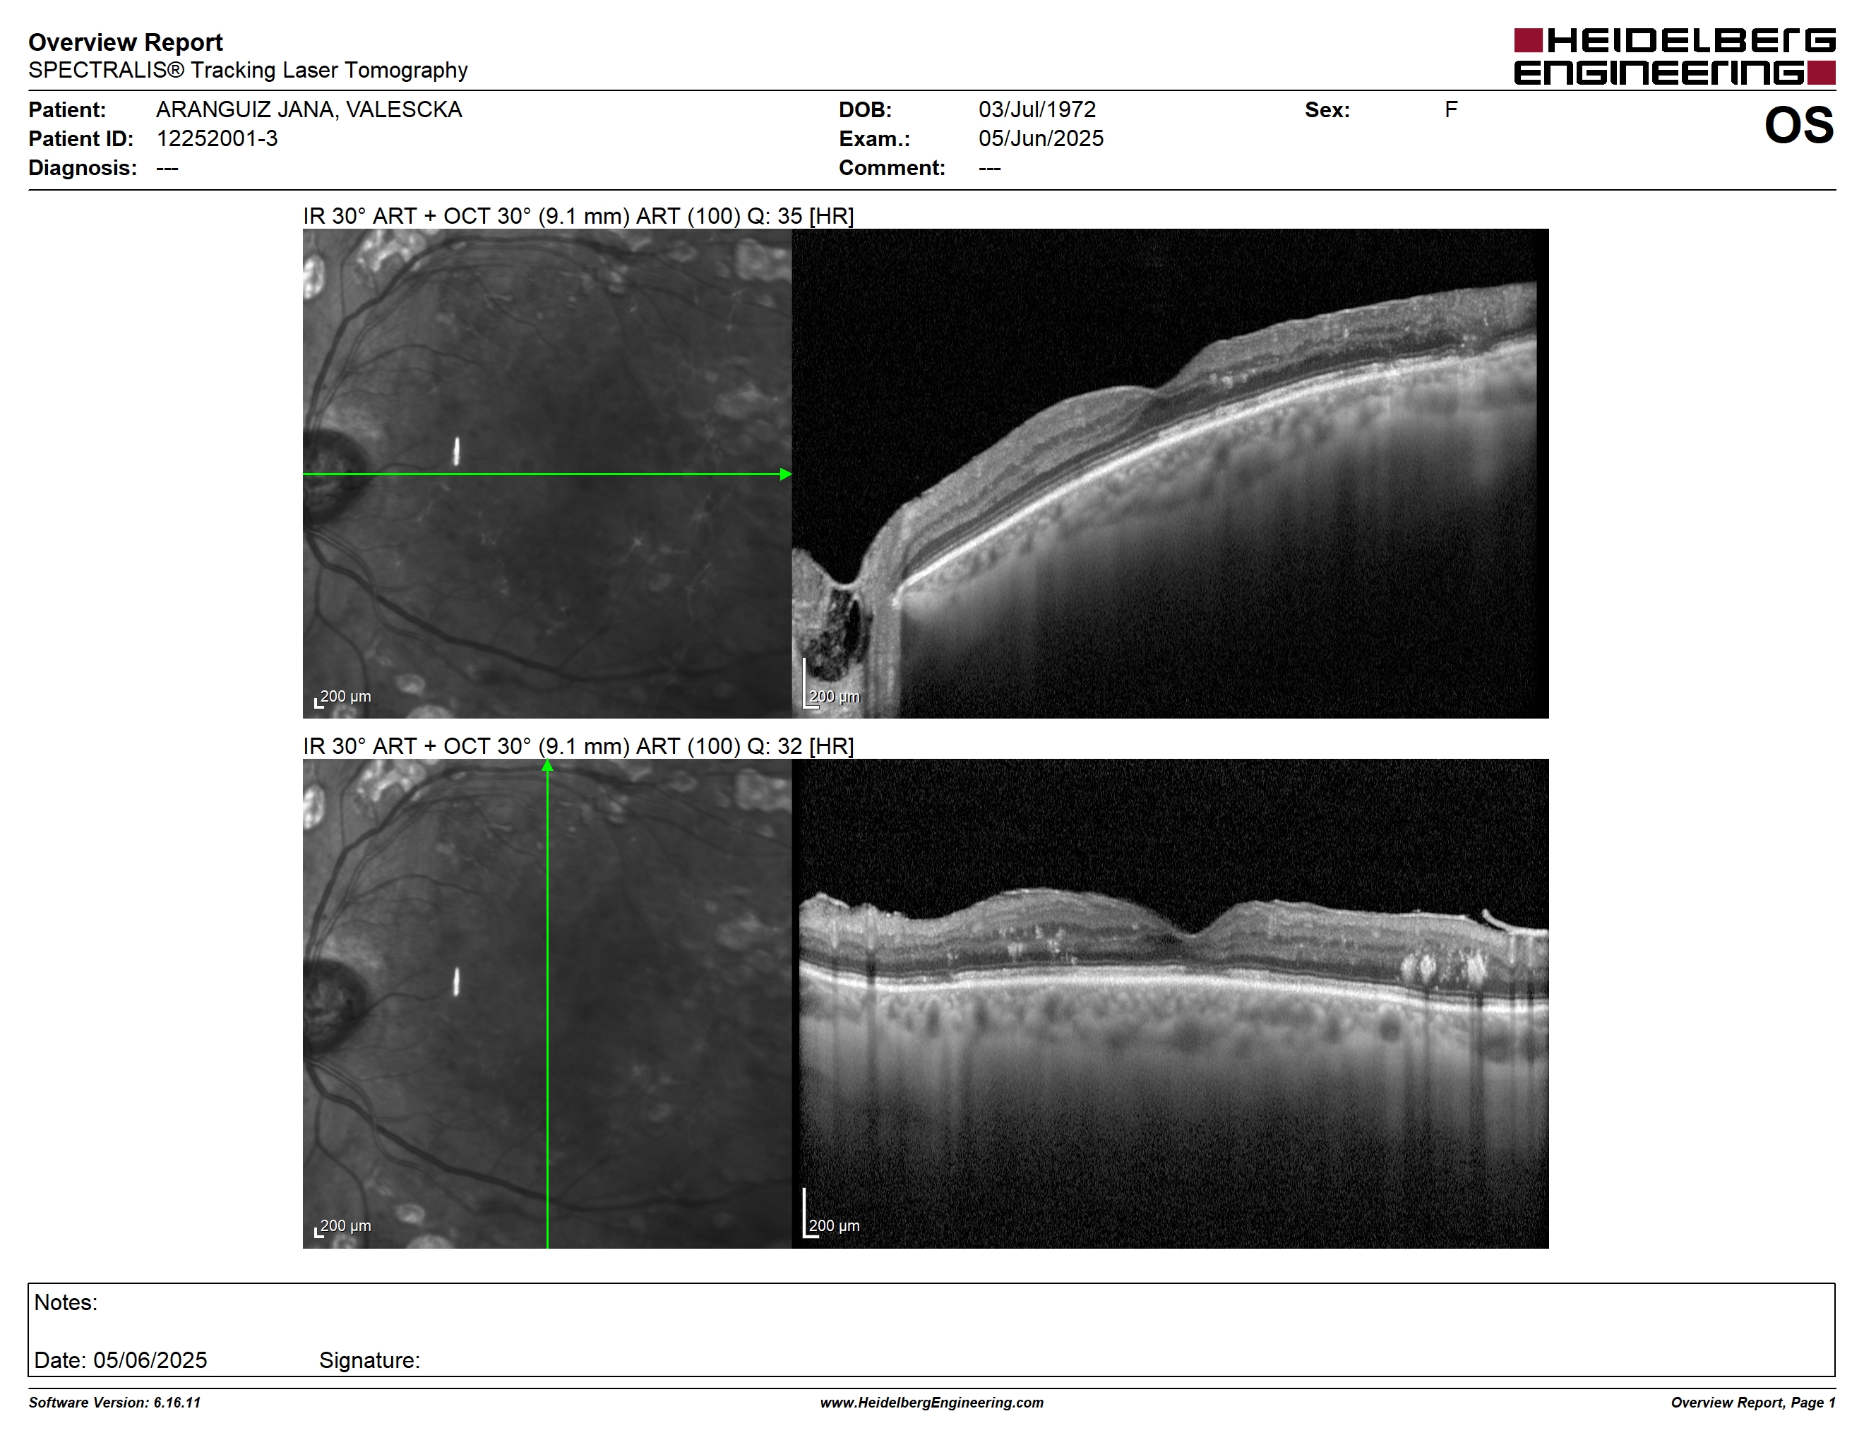Open the top horizontal OCT B-scan image
This screenshot has height=1440, width=1864.
coord(1170,474)
